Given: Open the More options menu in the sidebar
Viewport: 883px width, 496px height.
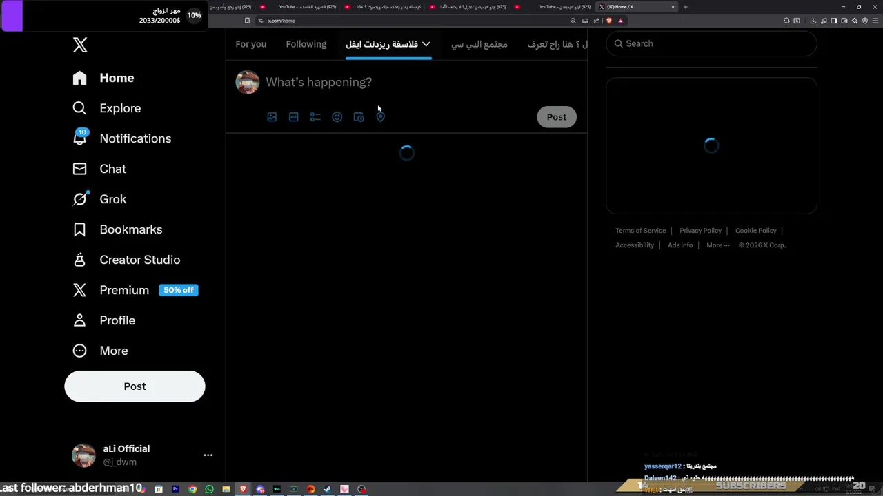Looking at the screenshot, I should coord(101,351).
